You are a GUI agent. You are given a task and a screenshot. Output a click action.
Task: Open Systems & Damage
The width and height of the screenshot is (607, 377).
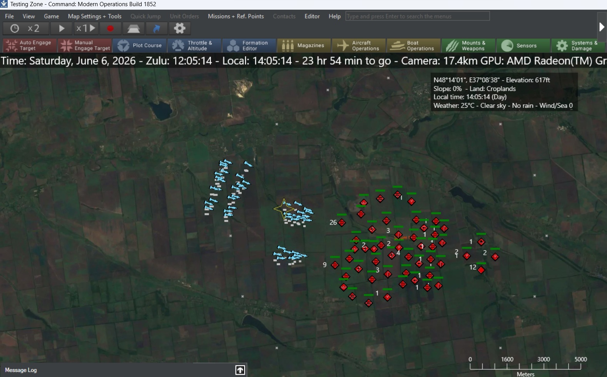click(578, 45)
